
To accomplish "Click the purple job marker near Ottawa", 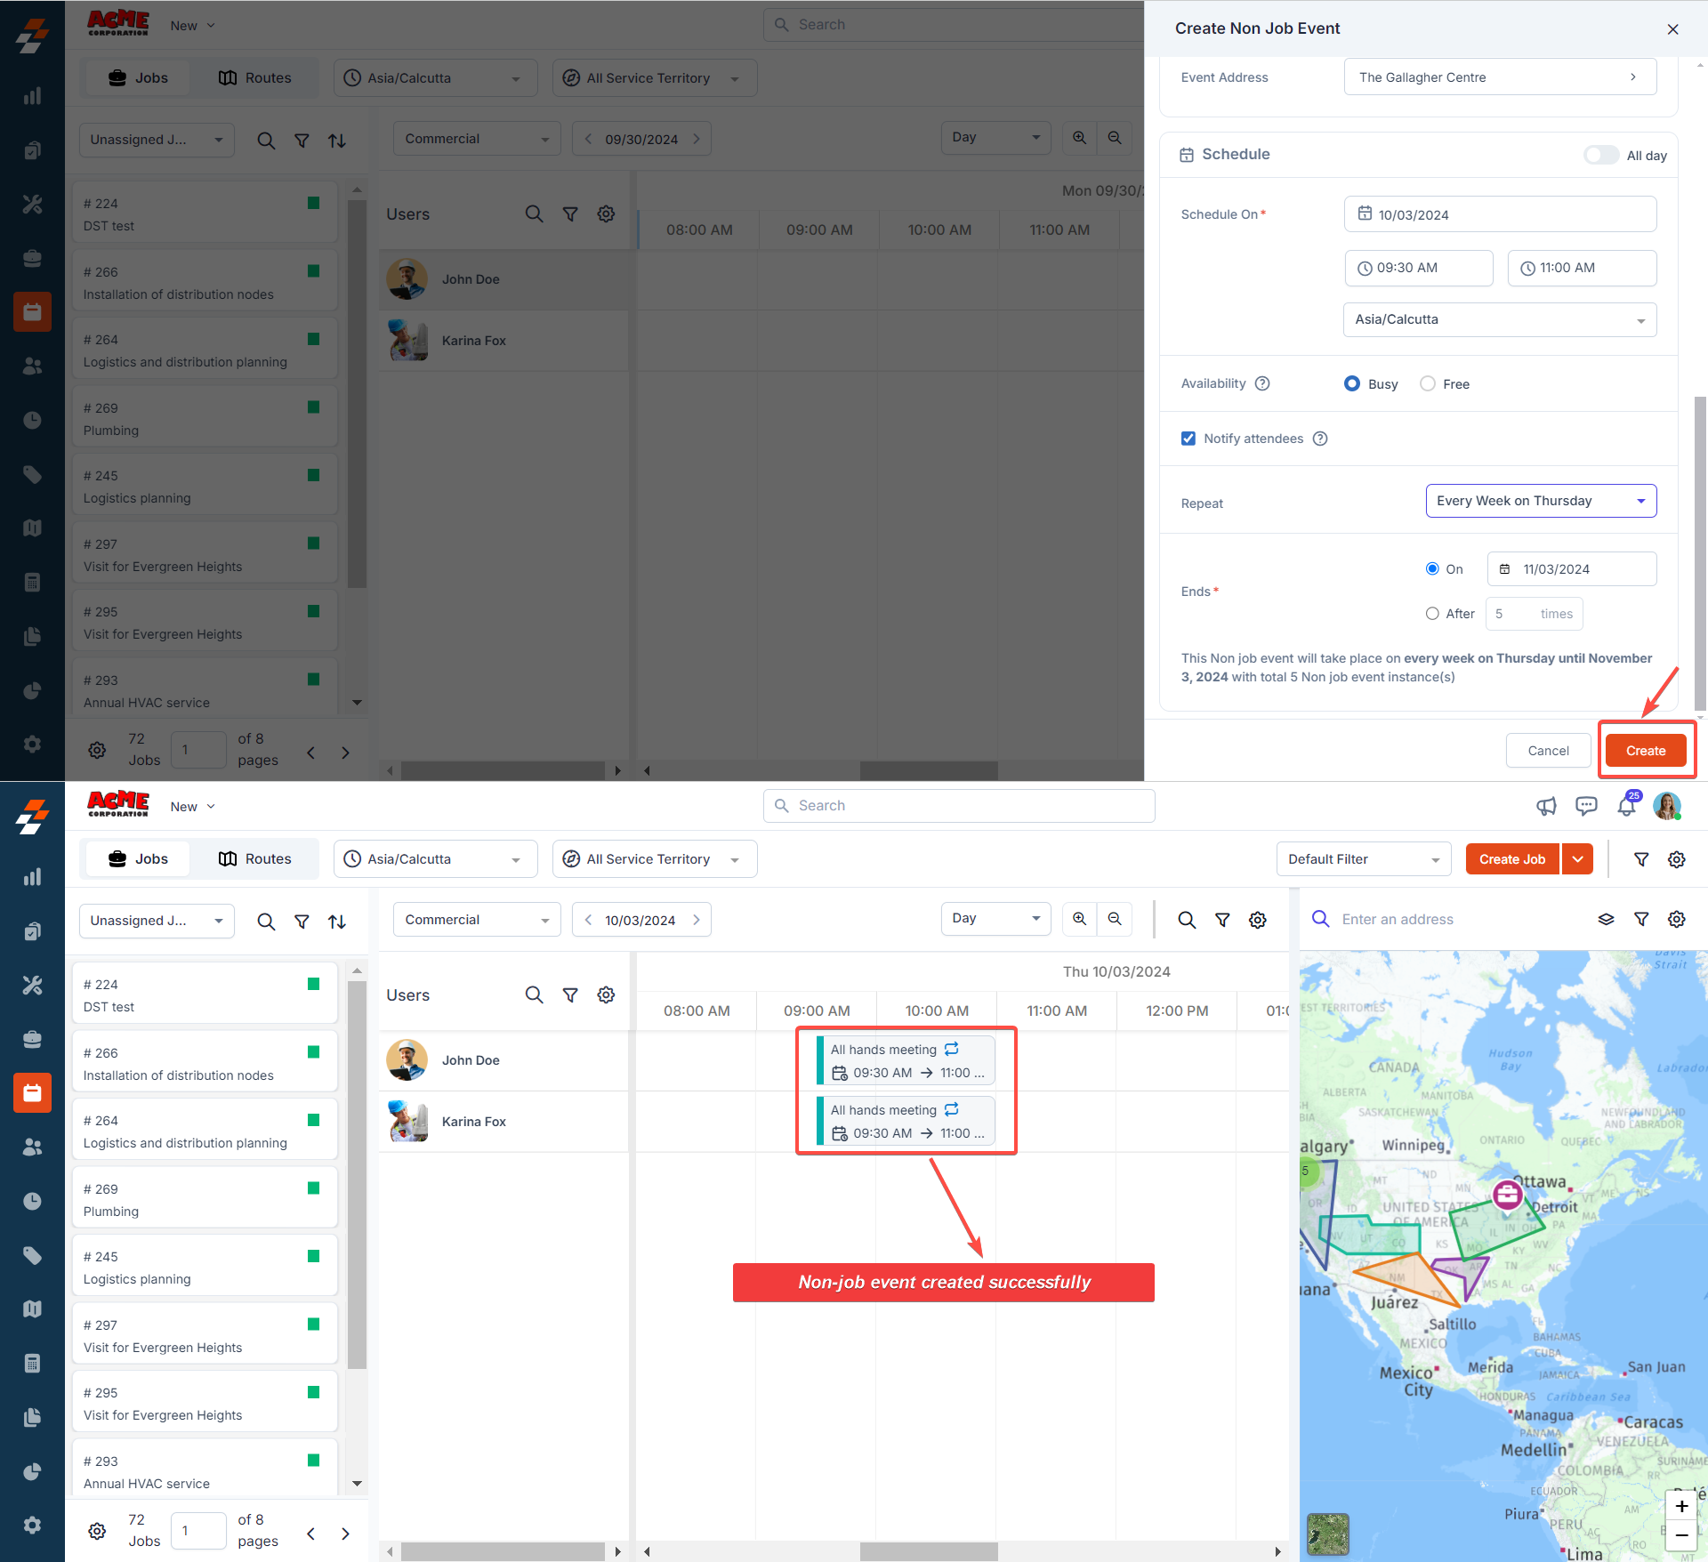I will (x=1507, y=1195).
